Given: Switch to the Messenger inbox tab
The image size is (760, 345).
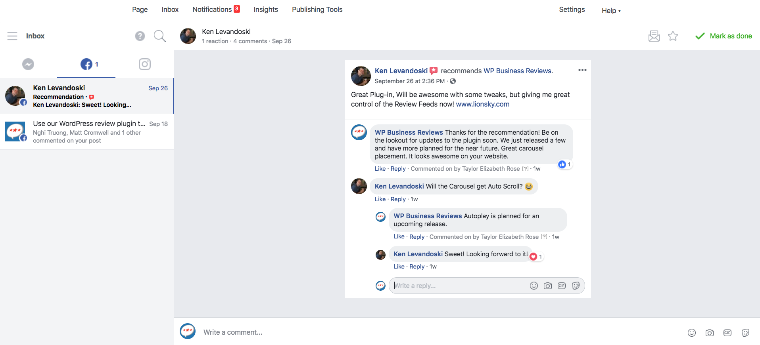Looking at the screenshot, I should tap(28, 64).
